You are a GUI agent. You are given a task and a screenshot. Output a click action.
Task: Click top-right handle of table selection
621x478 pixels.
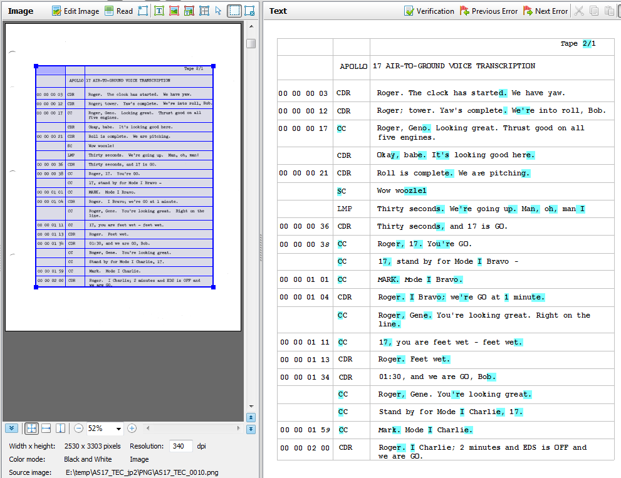tap(214, 66)
